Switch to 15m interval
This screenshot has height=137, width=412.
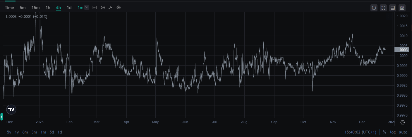pos(35,8)
